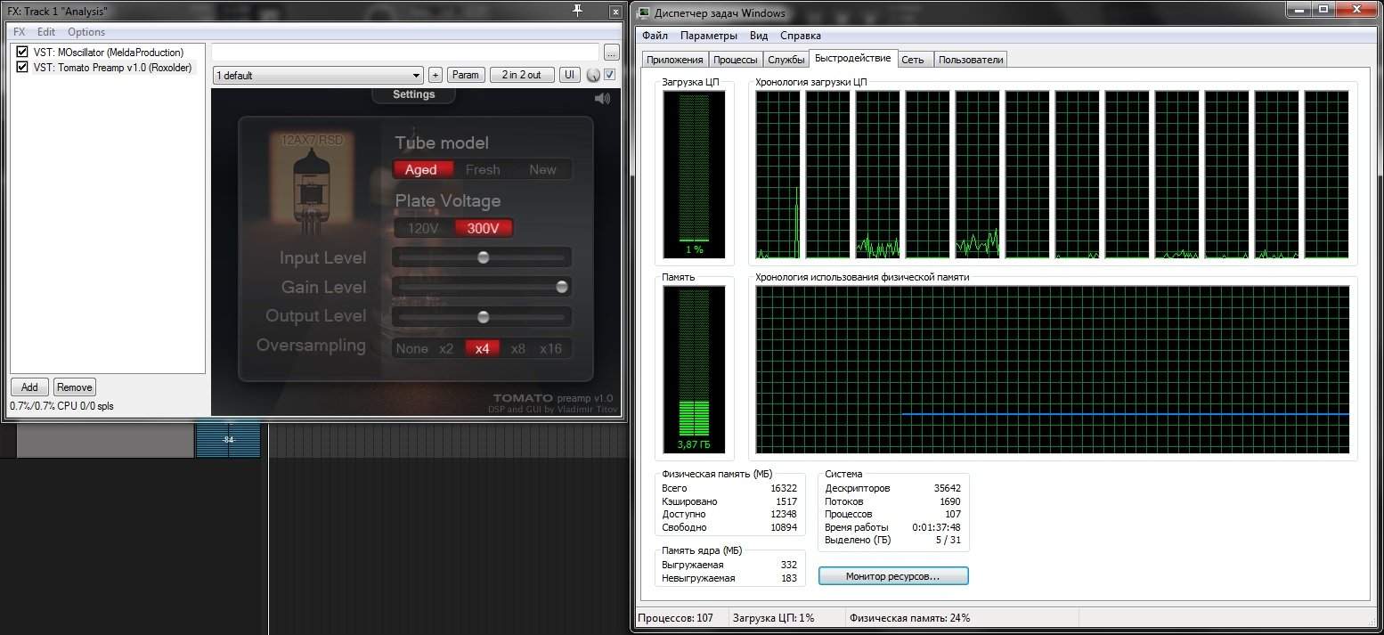The height and width of the screenshot is (635, 1384).
Task: Click the physical memory history graph
Action: [1053, 370]
